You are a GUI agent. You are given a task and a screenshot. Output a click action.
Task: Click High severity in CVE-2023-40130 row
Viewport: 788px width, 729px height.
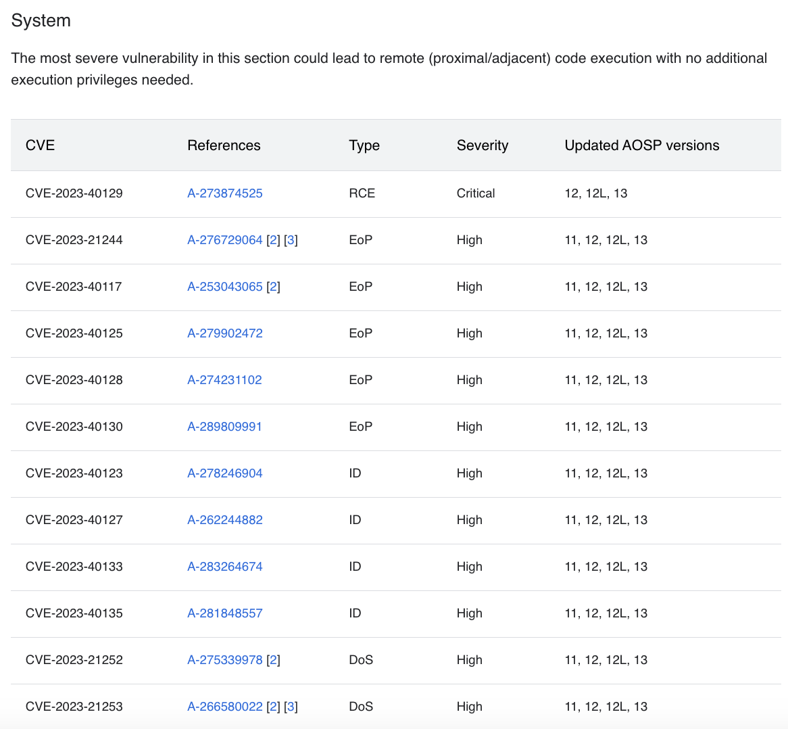point(470,427)
